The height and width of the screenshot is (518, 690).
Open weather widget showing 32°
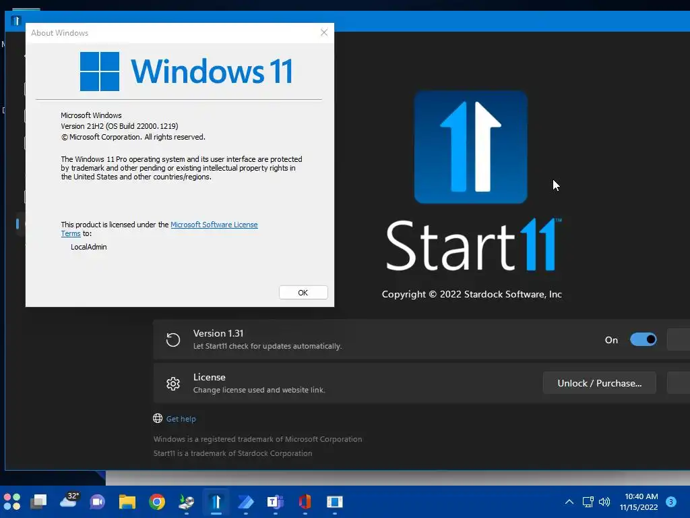click(69, 501)
